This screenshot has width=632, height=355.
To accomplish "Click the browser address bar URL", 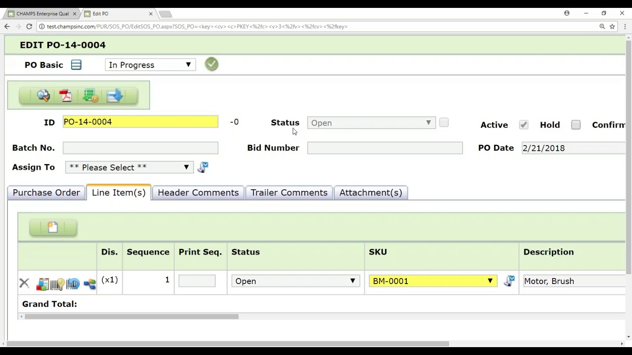I will [x=197, y=27].
